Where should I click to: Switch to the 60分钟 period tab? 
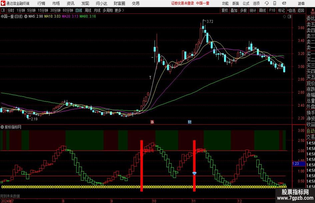tap(68, 10)
